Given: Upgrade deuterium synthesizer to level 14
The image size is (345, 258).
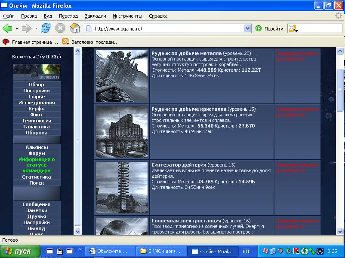Looking at the screenshot, I should point(297,168).
